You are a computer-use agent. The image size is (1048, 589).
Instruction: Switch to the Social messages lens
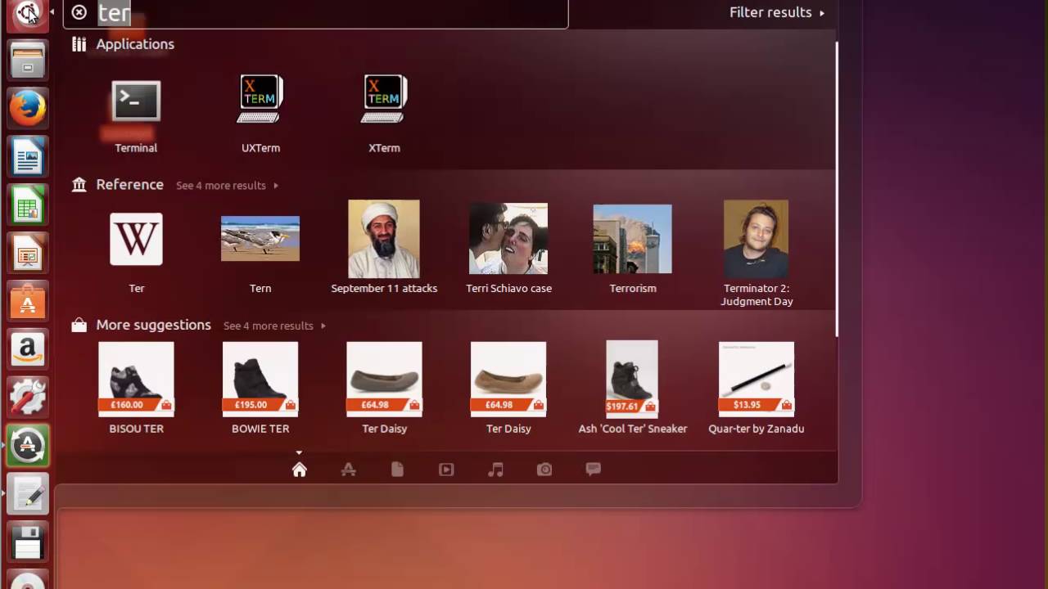pyautogui.click(x=594, y=469)
